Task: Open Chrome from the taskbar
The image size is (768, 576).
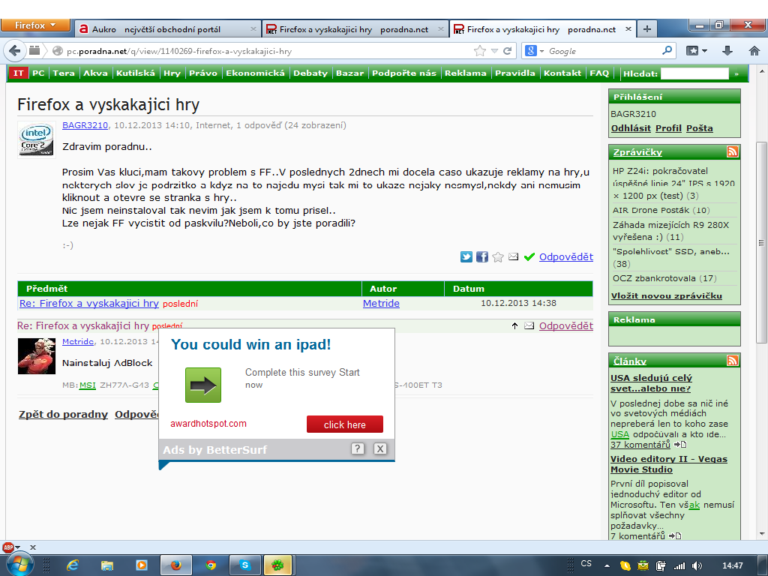Action: pyautogui.click(x=211, y=565)
